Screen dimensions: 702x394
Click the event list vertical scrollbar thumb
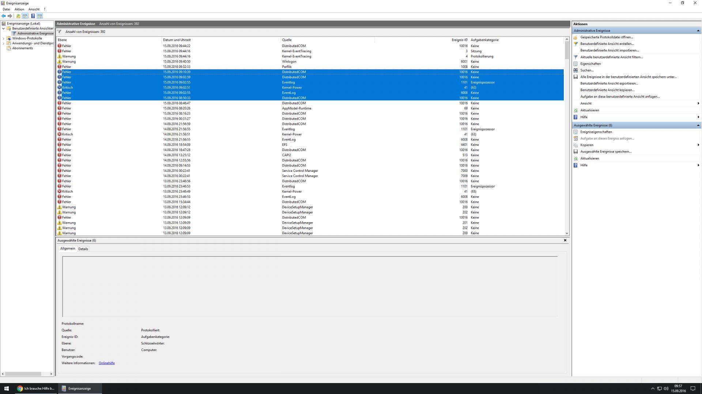(x=567, y=50)
